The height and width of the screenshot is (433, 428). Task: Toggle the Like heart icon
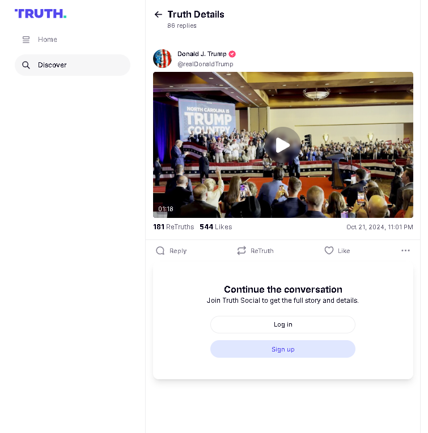pos(329,251)
